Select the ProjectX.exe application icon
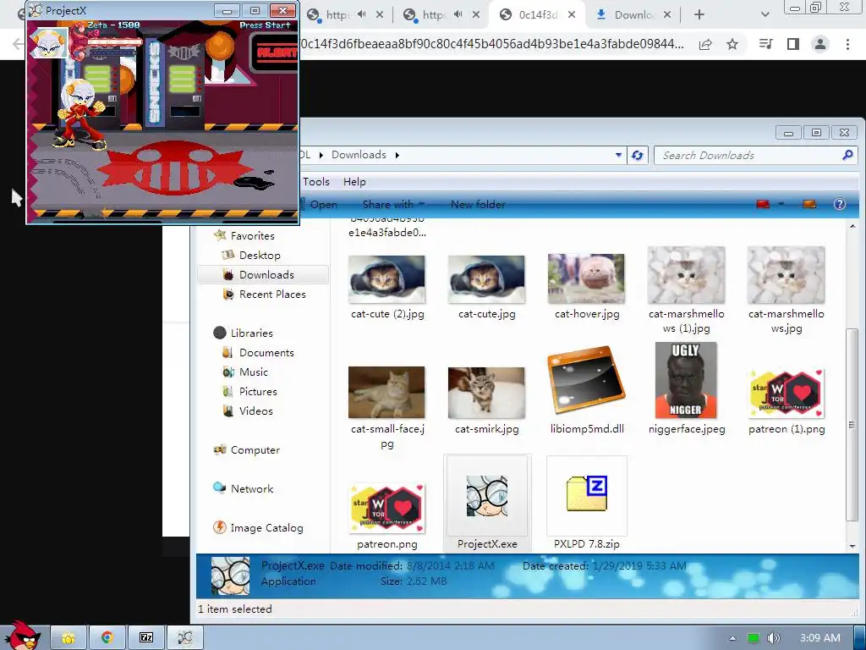 486,496
